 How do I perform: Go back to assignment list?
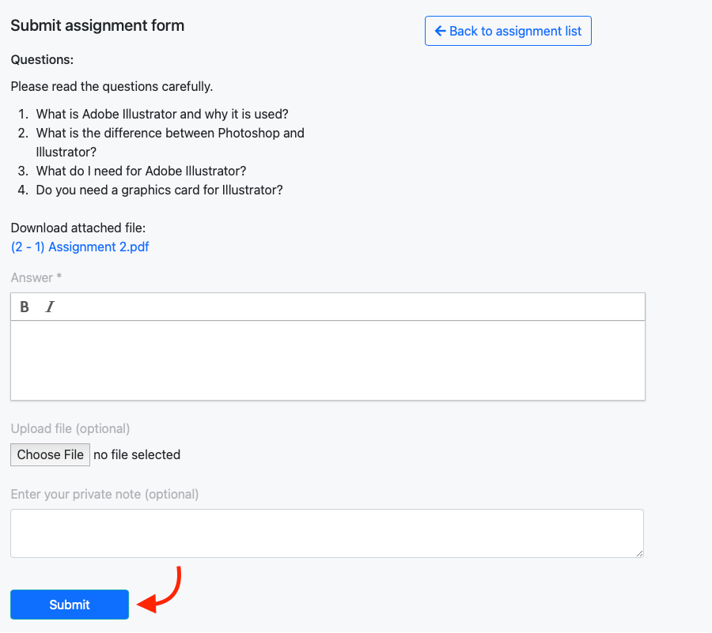point(508,31)
